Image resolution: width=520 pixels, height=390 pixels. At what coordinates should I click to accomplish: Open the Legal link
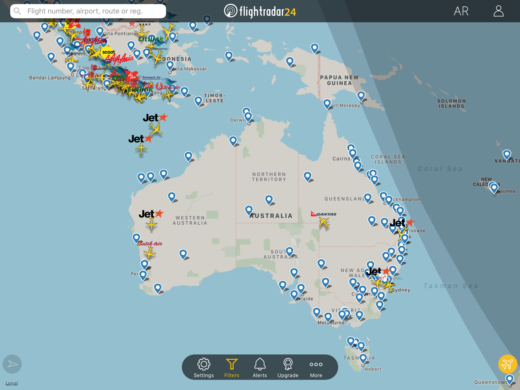click(12, 383)
